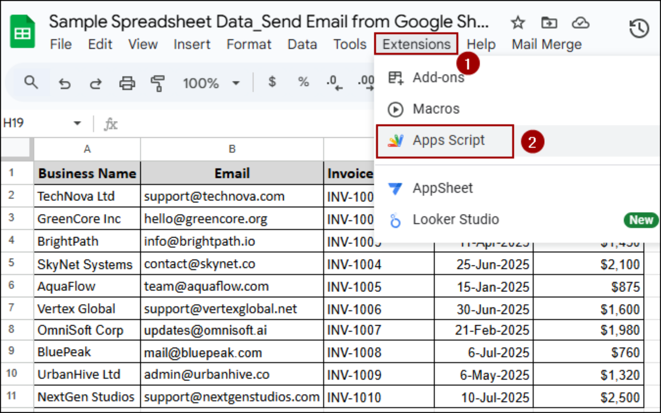Click the cloud save status icon
This screenshot has height=413, width=661.
(x=580, y=23)
